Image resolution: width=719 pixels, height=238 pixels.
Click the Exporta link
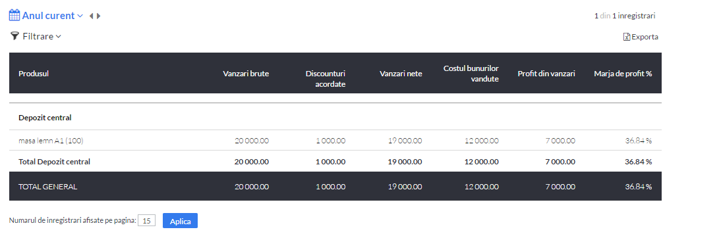[x=645, y=37]
